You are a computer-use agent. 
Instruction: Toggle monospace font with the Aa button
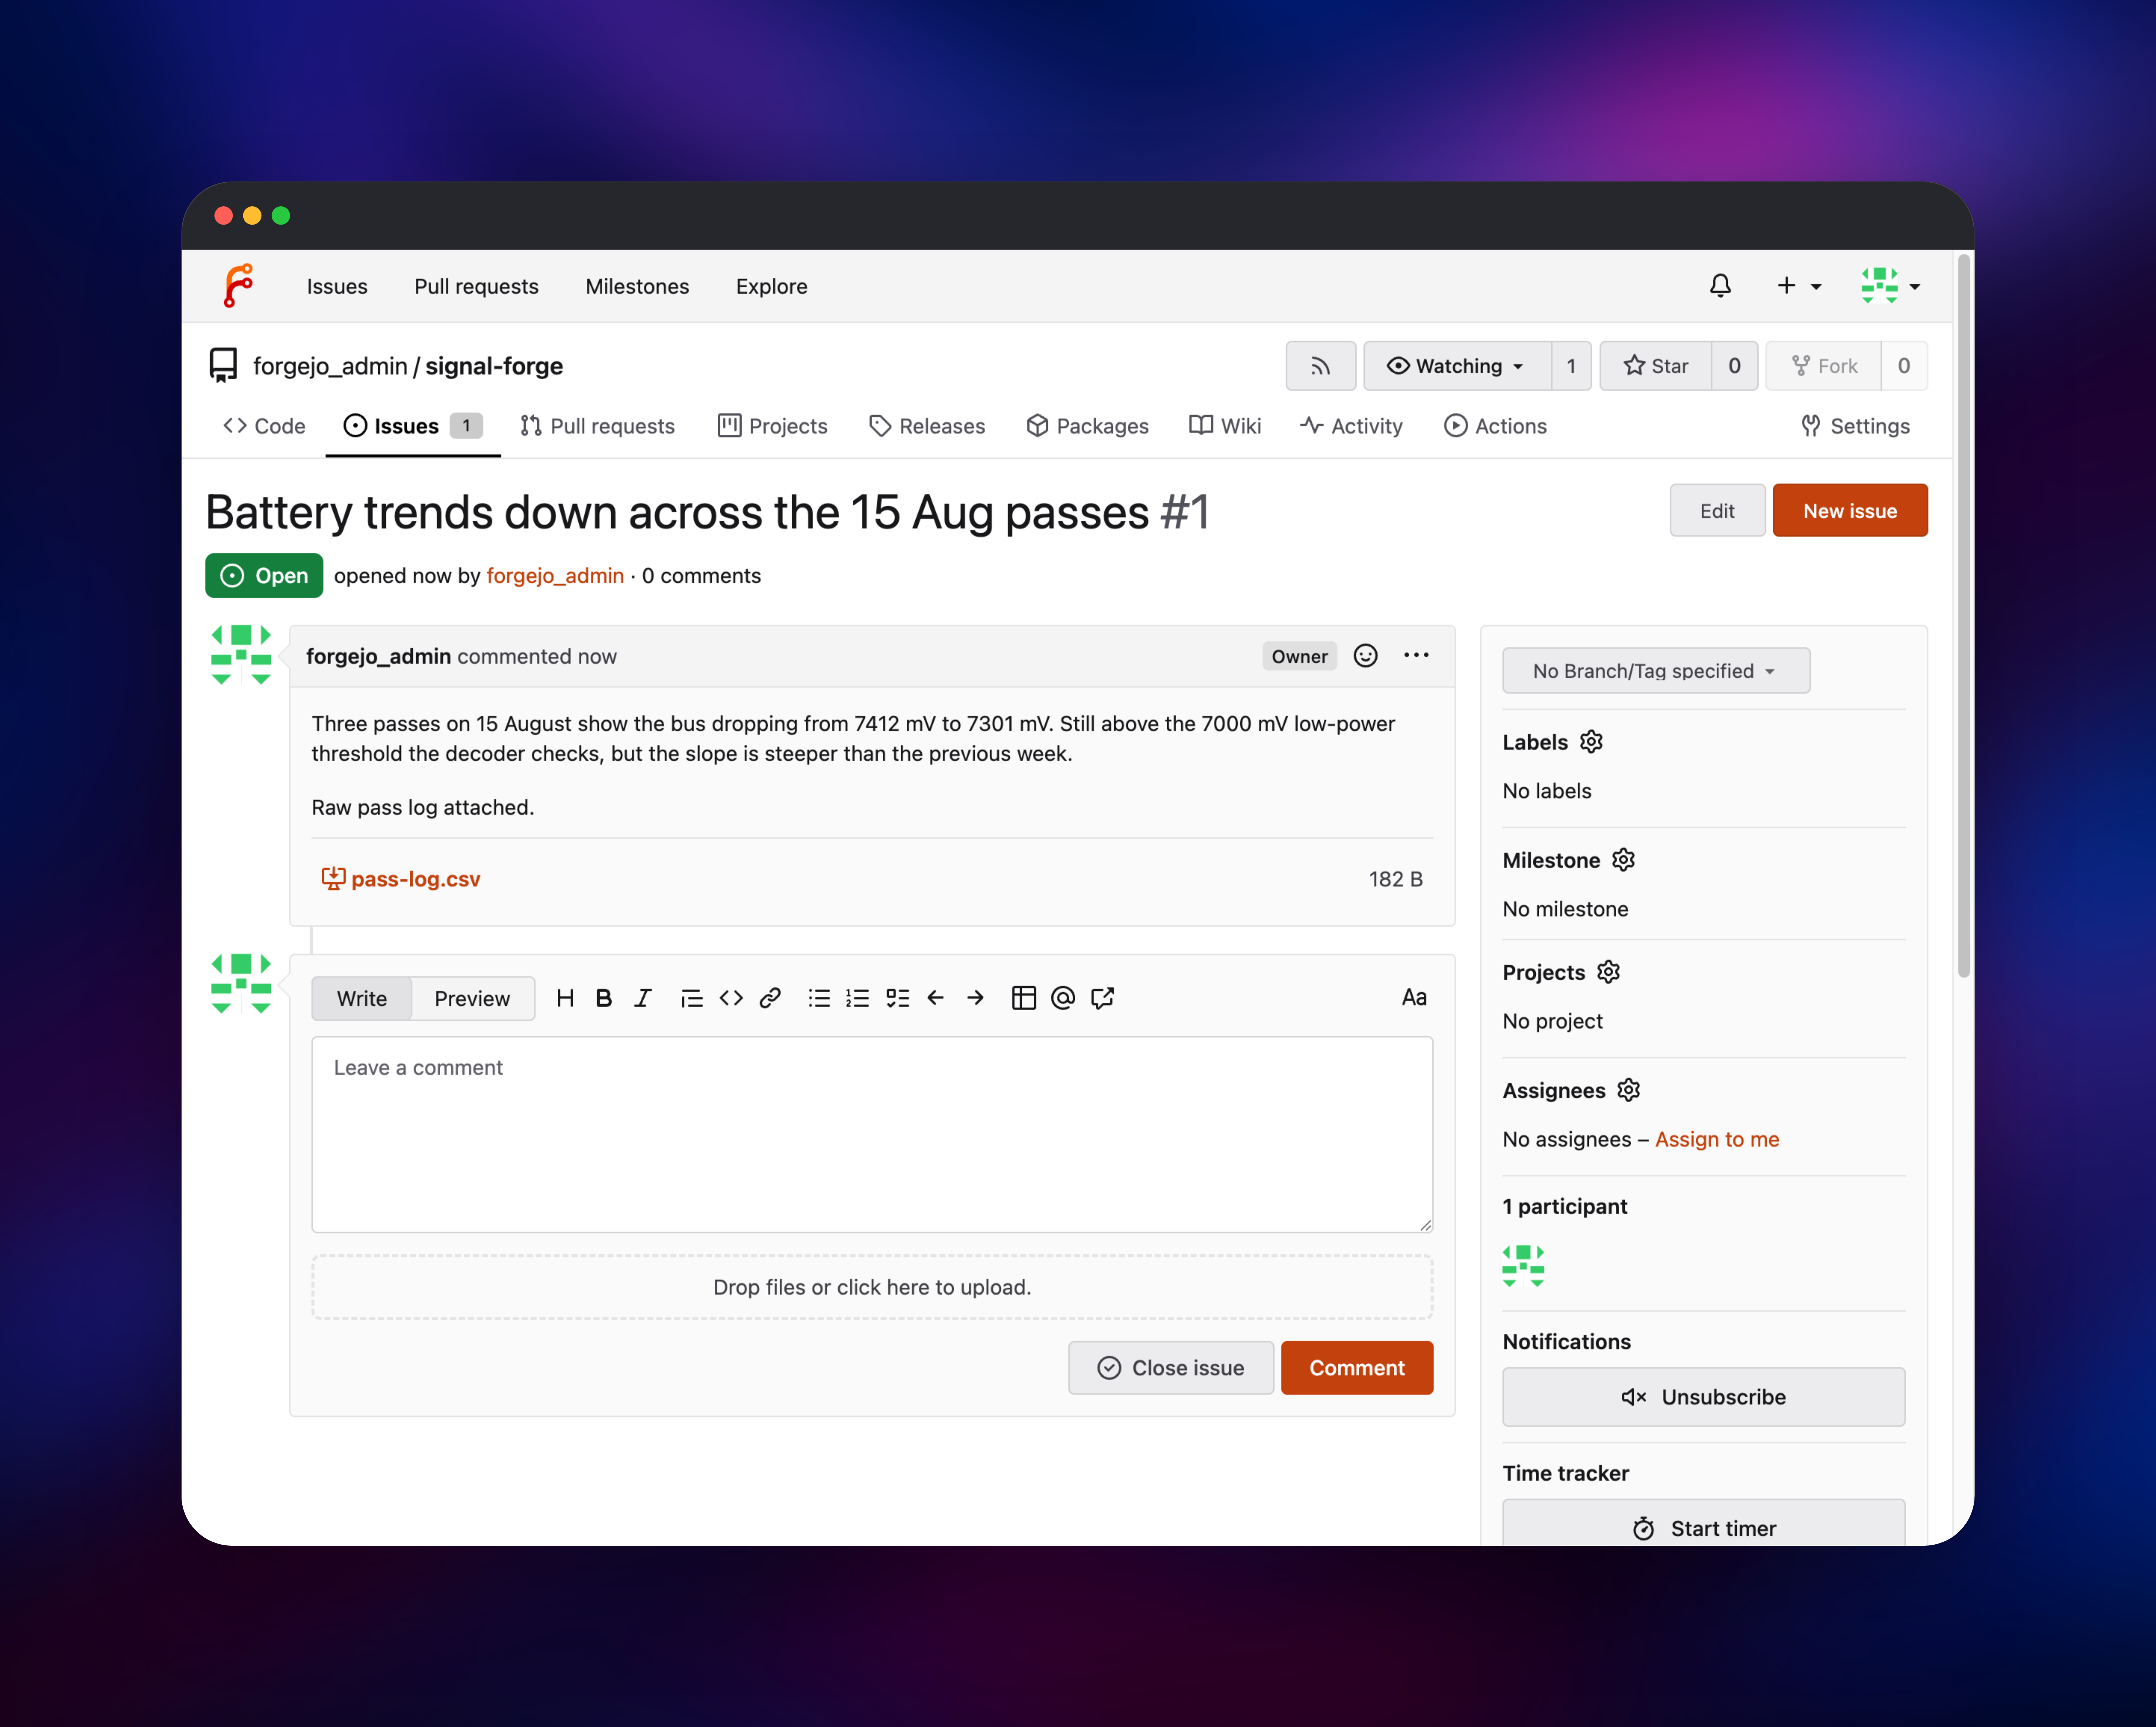pos(1414,997)
